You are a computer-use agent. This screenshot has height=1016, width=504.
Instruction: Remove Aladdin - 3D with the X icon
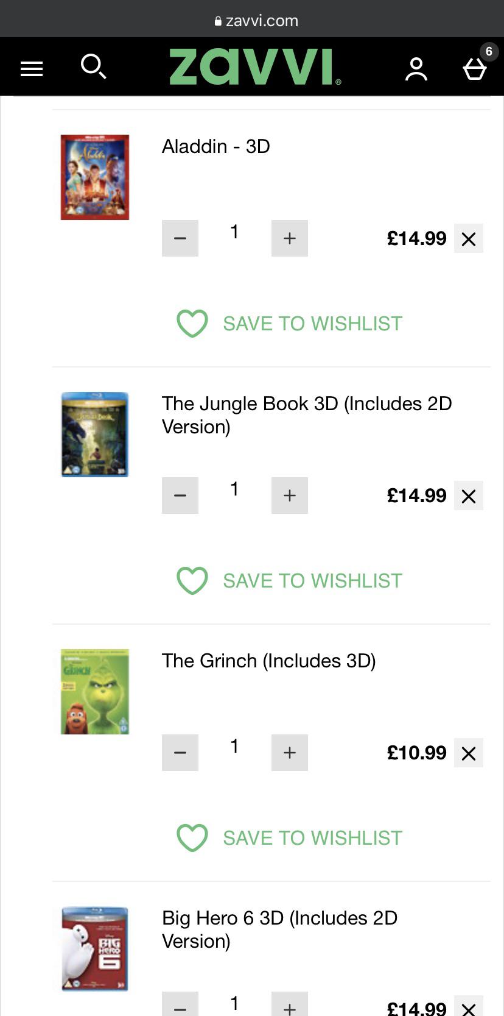coord(469,238)
